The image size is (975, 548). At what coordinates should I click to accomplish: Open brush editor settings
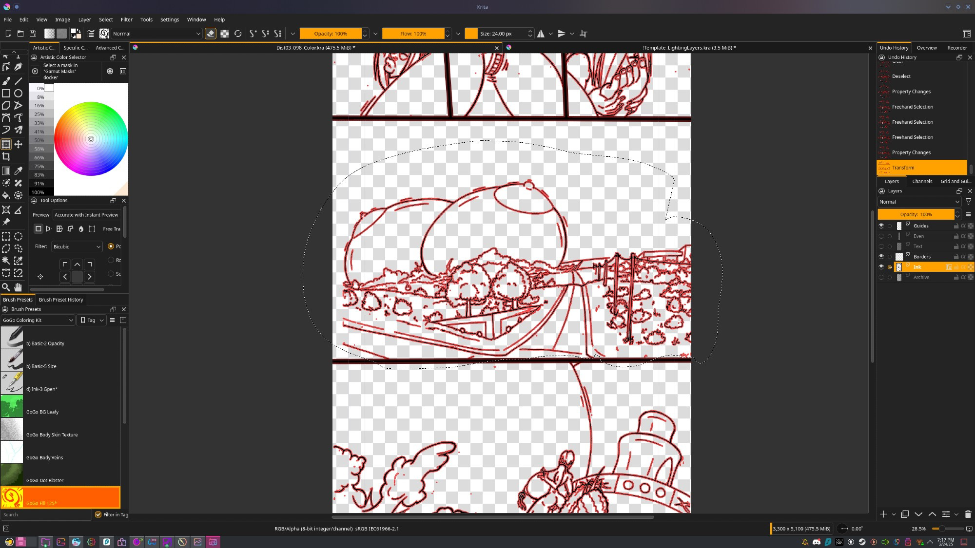[91, 34]
